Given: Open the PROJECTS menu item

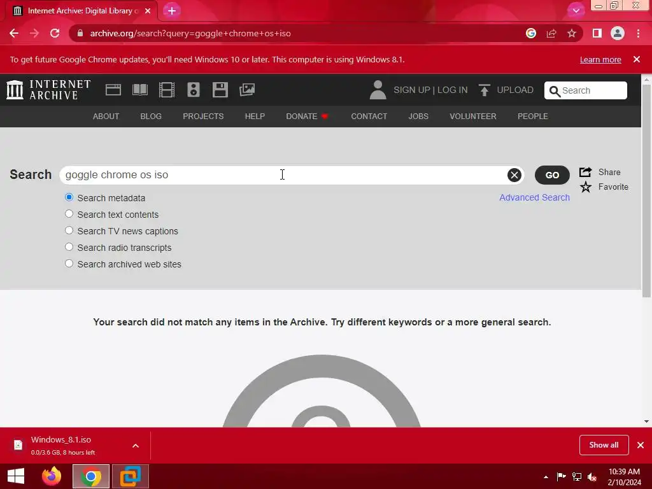Looking at the screenshot, I should click(x=203, y=117).
